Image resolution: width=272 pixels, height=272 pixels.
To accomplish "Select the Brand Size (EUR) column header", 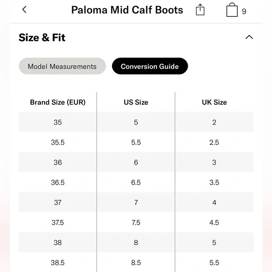I will pyautogui.click(x=58, y=102).
